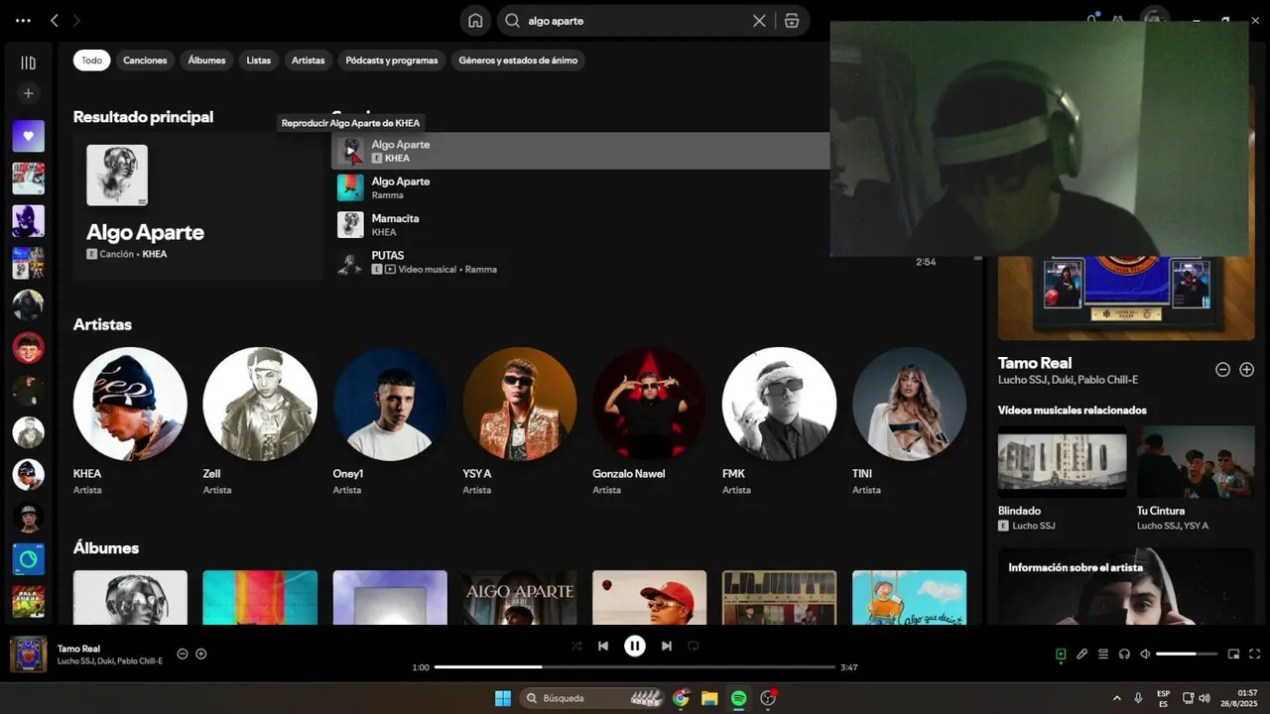Adjust the volume slider
Screen dimensions: 1270x714
click(1187, 654)
